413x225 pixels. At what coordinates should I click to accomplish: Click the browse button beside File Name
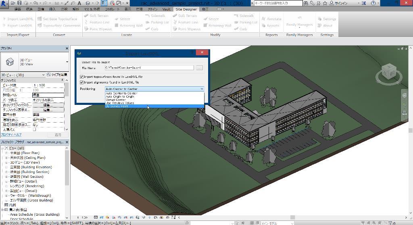[x=199, y=68]
